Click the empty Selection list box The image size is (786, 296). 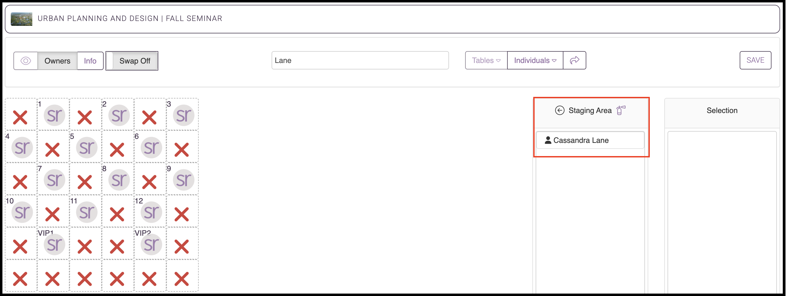(x=722, y=212)
